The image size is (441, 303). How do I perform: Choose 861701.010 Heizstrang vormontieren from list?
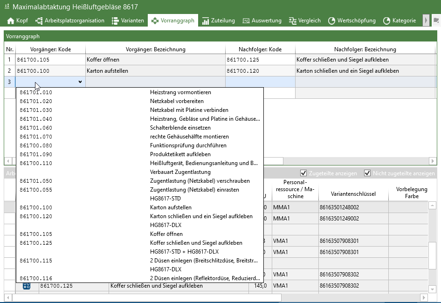click(140, 92)
